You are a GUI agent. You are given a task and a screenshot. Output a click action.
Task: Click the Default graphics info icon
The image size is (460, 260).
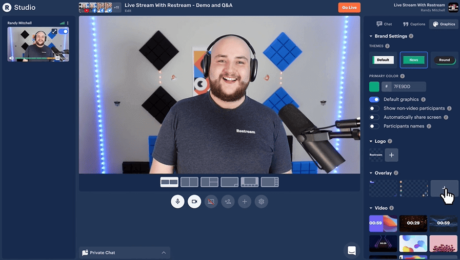(x=423, y=100)
